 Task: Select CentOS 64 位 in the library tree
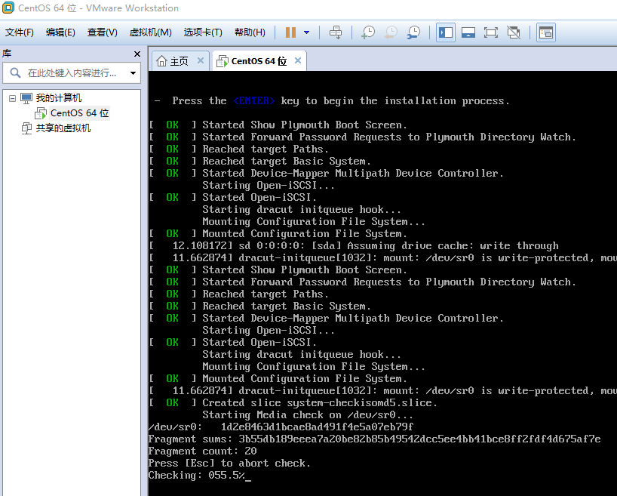pyautogui.click(x=79, y=113)
